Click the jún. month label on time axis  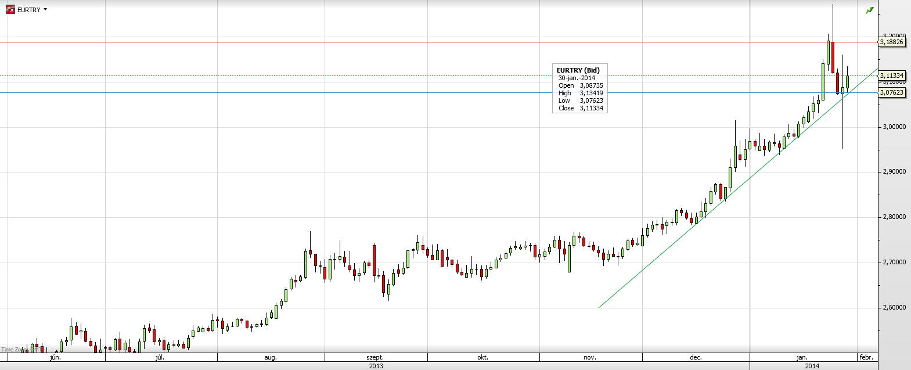point(56,357)
